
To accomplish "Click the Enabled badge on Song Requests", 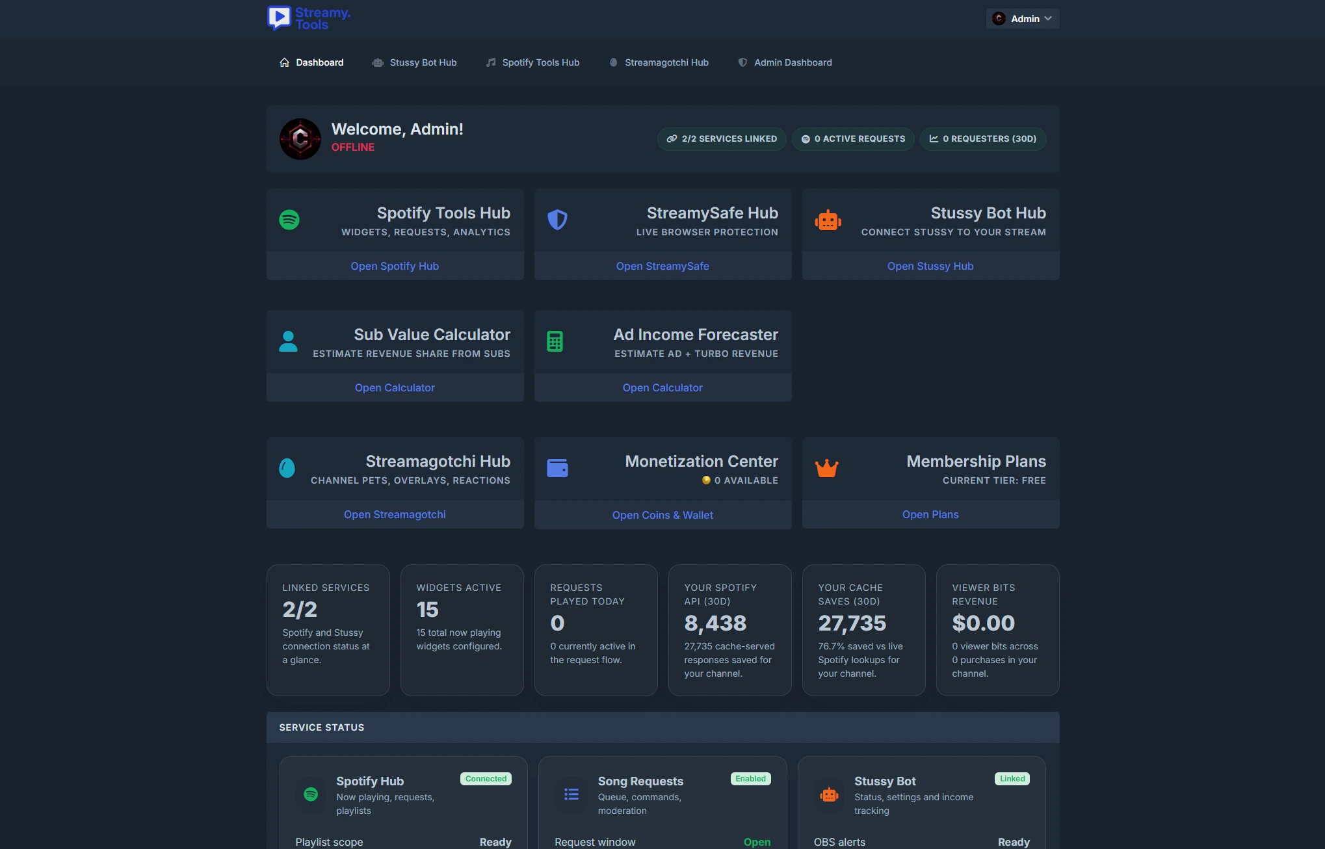I will pos(751,779).
